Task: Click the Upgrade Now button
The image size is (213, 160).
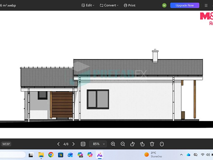Action: tap(185, 5)
